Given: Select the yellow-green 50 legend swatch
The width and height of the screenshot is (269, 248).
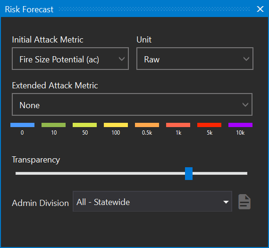Looking at the screenshot, I should (x=84, y=125).
